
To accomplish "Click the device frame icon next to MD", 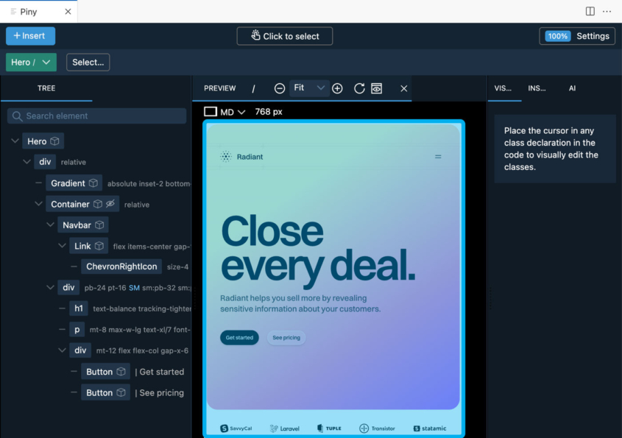I will coord(211,111).
